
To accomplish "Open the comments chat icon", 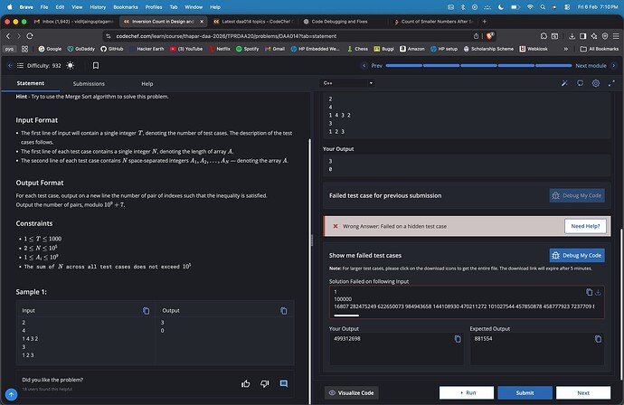I will pyautogui.click(x=284, y=383).
